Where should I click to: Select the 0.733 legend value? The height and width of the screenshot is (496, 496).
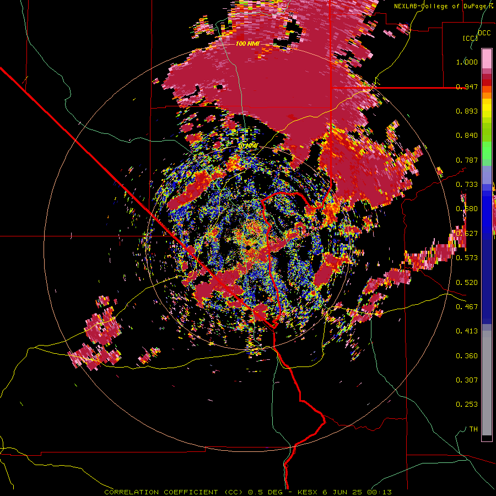pos(467,185)
